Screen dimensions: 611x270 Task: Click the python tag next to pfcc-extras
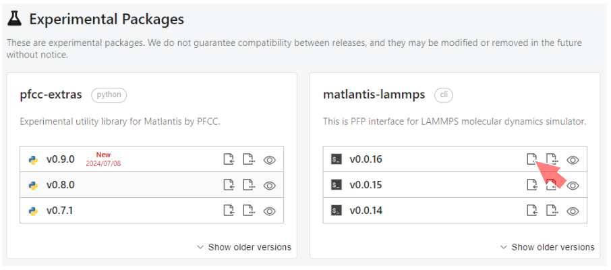coord(109,95)
